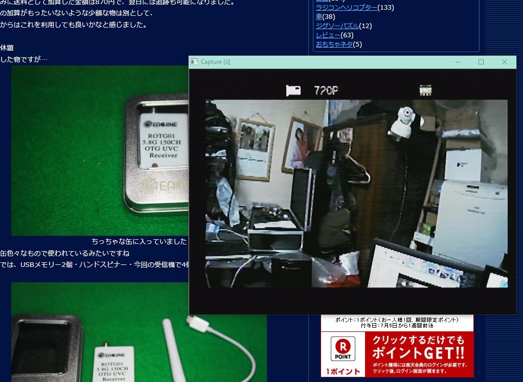Maximize the Capture [0] window
This screenshot has width=523, height=382.
point(481,62)
